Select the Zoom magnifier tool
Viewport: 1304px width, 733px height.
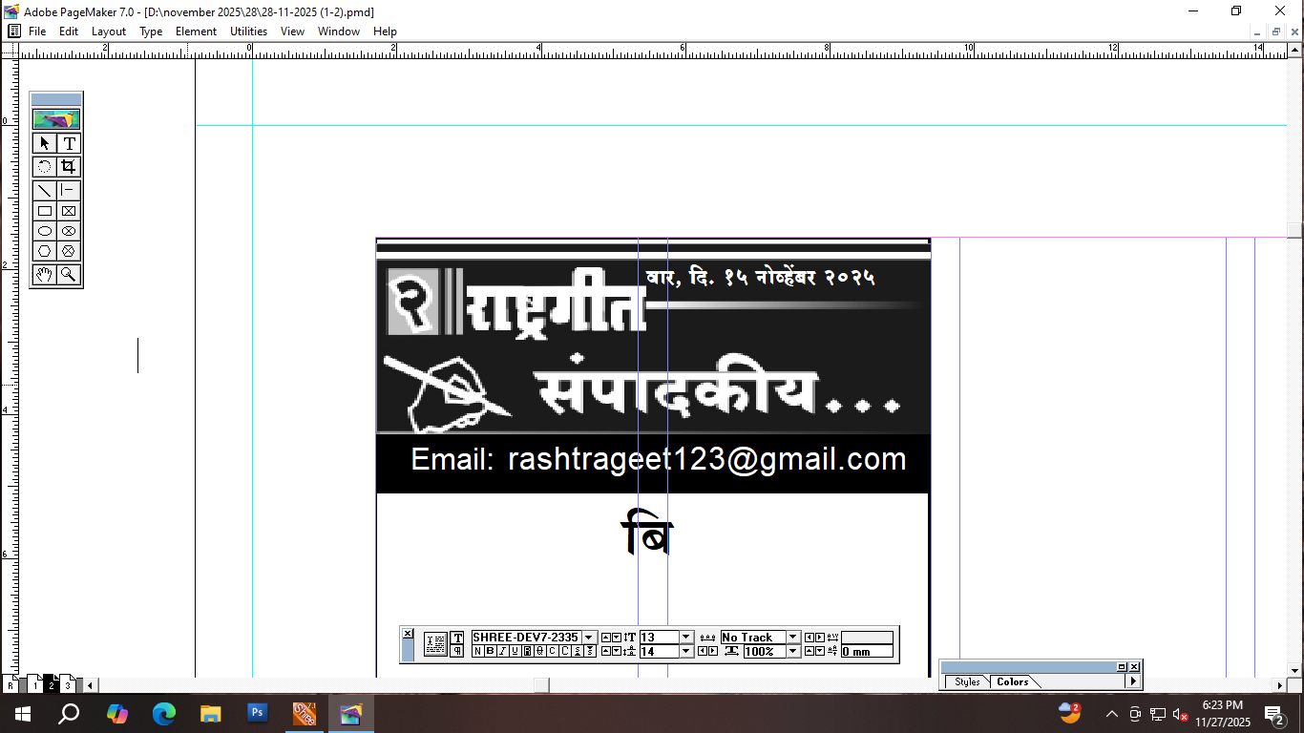point(69,275)
